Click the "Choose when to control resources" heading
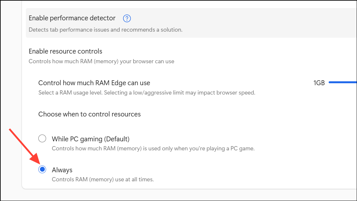The width and height of the screenshot is (357, 201). tap(89, 114)
